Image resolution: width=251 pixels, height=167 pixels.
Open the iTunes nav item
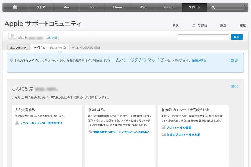[x=169, y=7]
